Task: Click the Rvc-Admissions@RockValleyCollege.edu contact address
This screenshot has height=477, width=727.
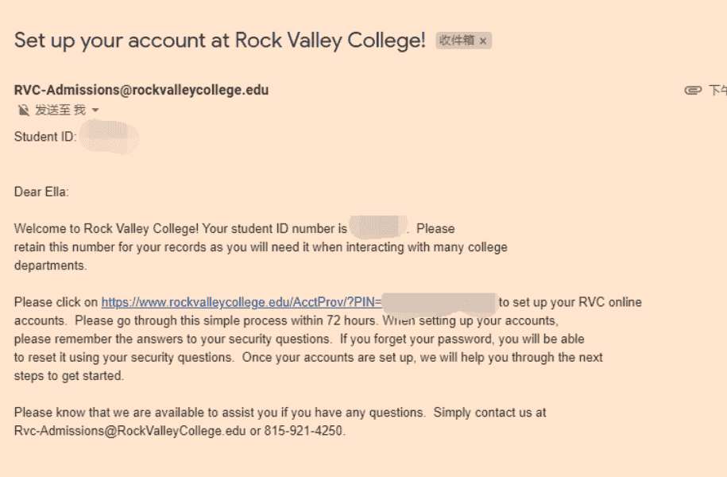Action: click(130, 431)
